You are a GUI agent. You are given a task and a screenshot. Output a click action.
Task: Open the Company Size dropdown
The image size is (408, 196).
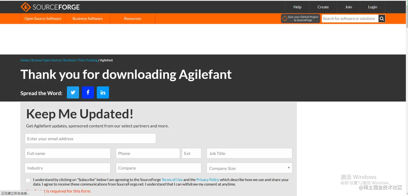pos(249,168)
